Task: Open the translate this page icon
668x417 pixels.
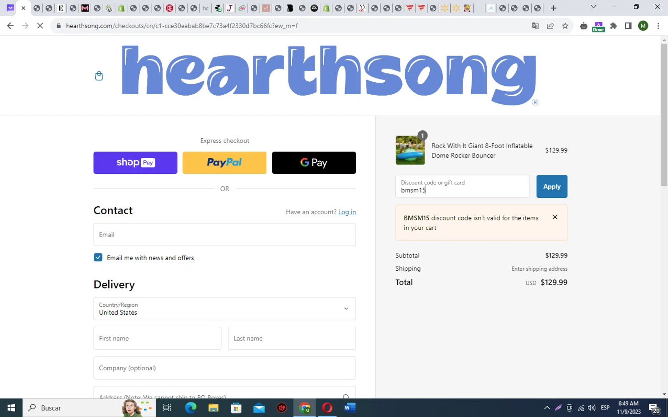Action: click(x=535, y=26)
